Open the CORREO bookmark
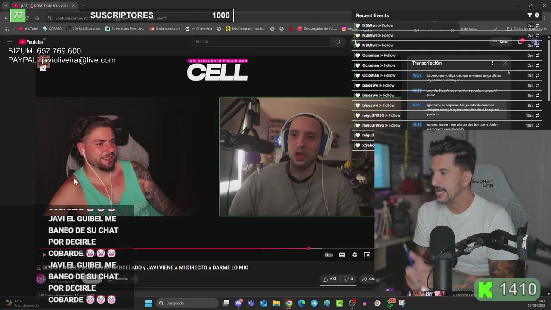The image size is (551, 310). (53, 29)
